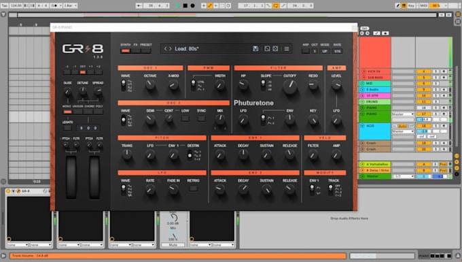Click the Mute button in device chain
The width and height of the screenshot is (462, 262).
pos(173,245)
